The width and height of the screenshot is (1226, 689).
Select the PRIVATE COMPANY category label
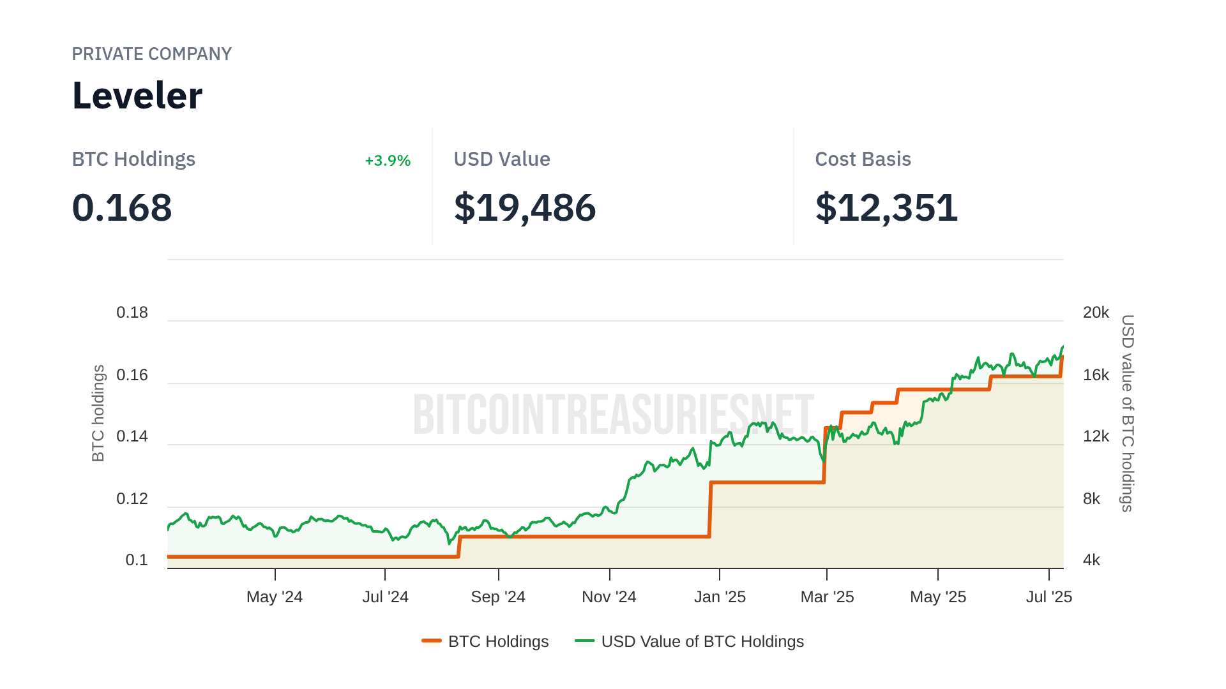(151, 54)
